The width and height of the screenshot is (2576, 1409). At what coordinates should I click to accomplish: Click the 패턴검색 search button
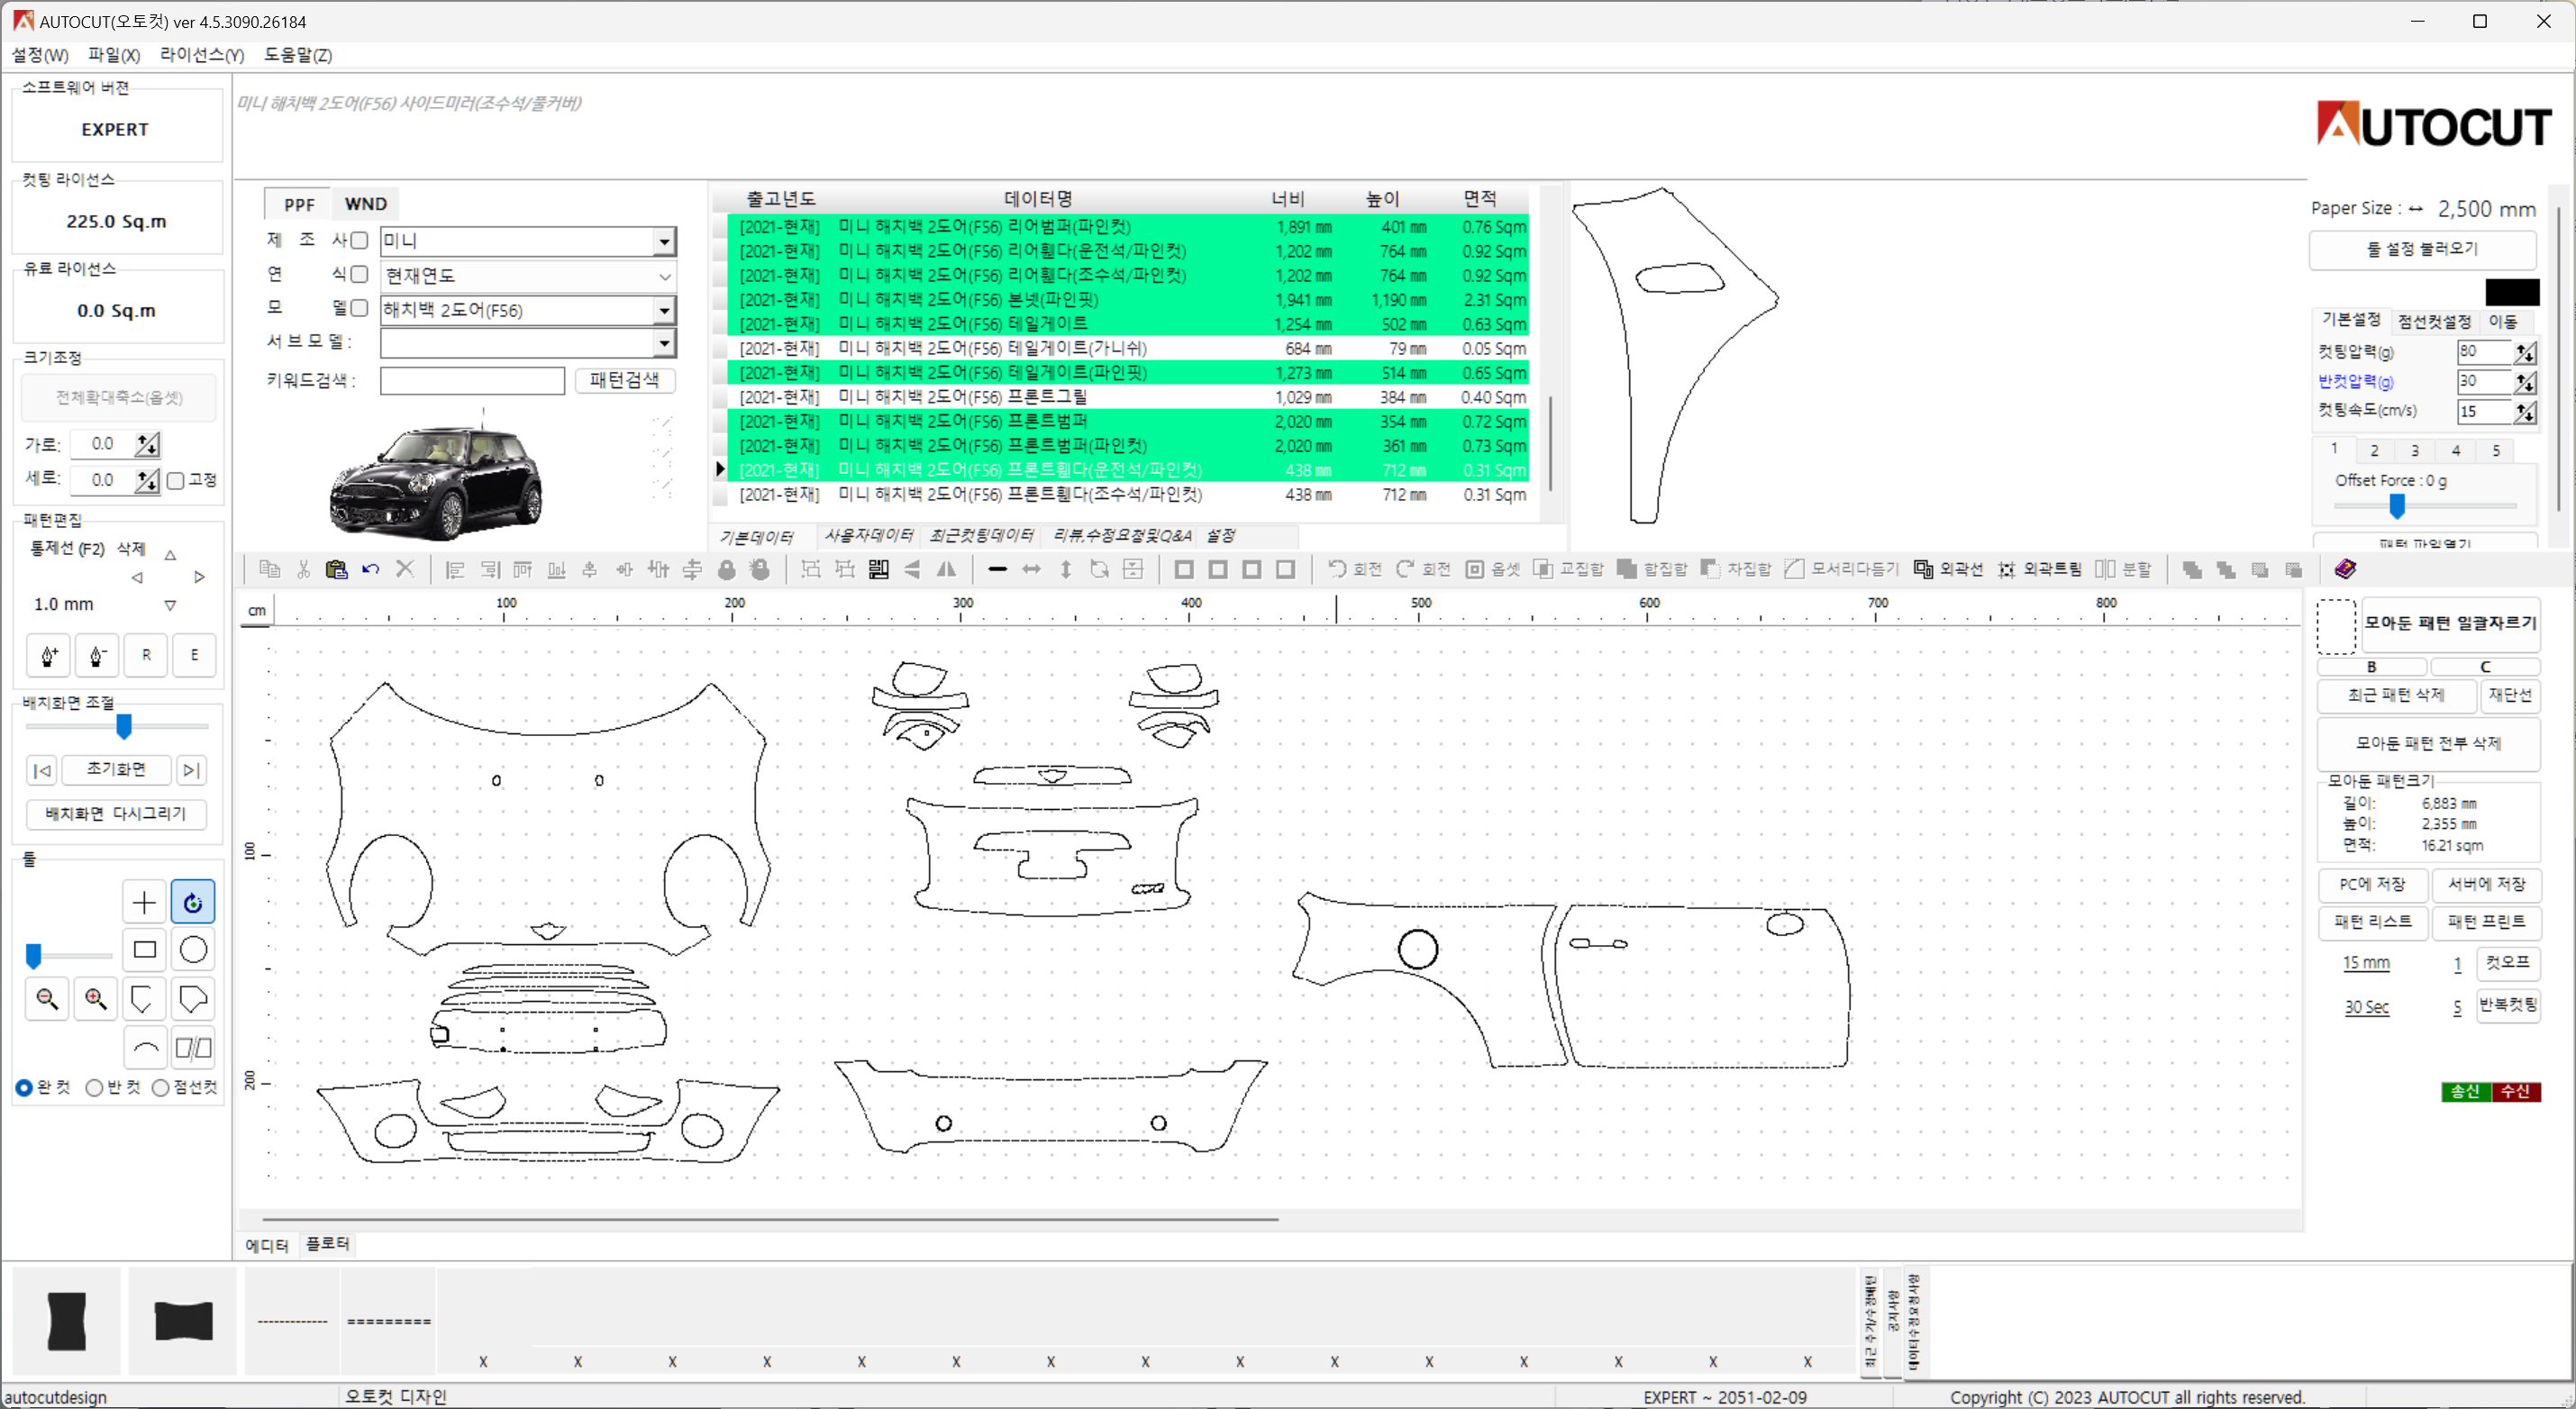(625, 380)
